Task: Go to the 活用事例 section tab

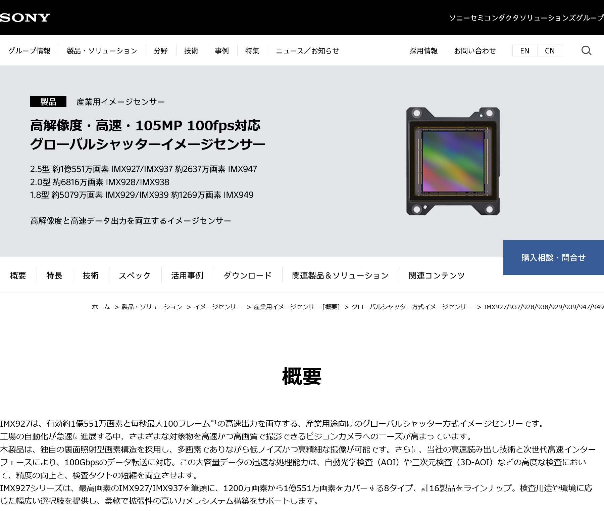Action: 187,275
